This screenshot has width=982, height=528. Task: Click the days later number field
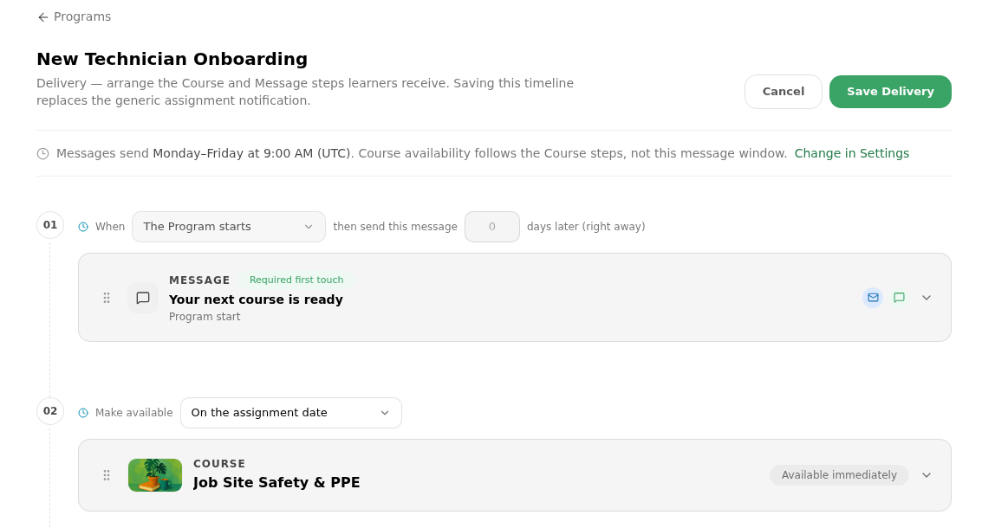[x=491, y=227]
